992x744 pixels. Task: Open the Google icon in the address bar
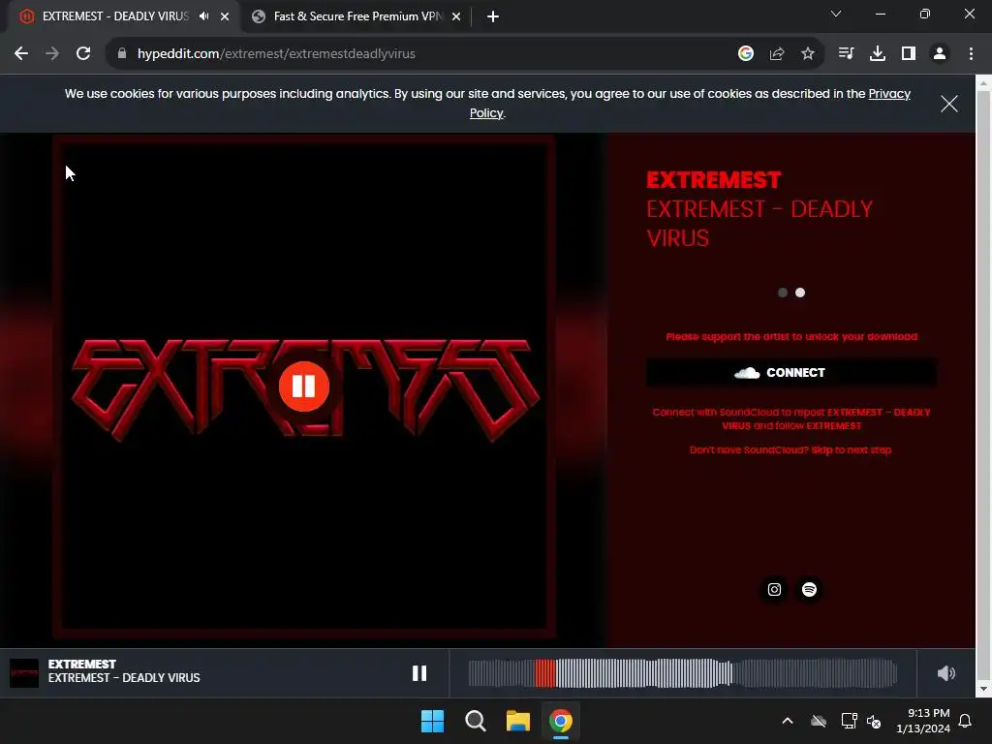click(x=746, y=54)
